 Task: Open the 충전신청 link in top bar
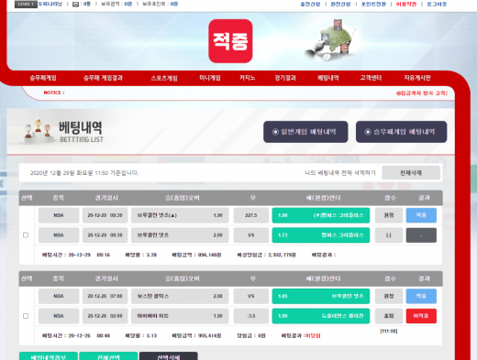point(310,4)
